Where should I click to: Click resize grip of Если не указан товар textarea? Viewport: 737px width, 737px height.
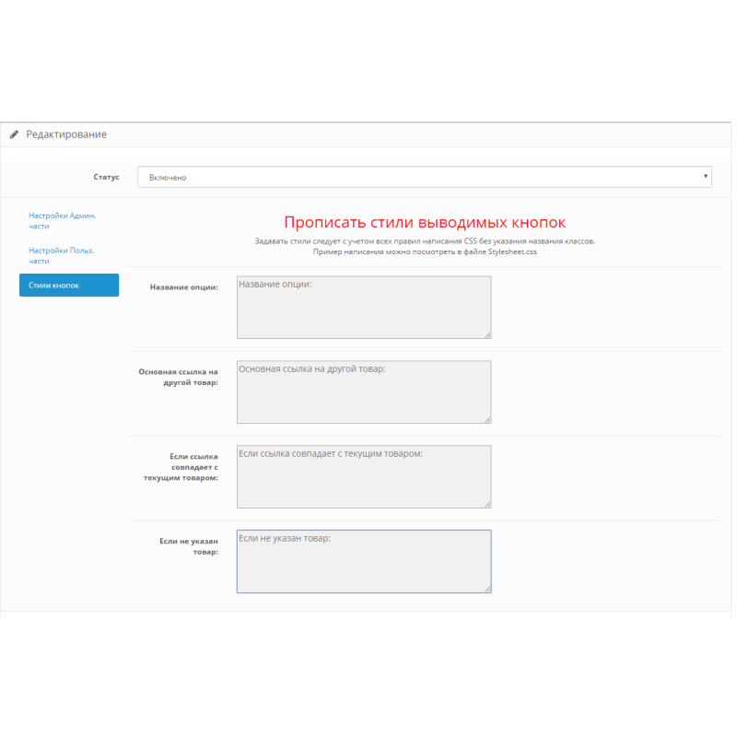(x=487, y=590)
